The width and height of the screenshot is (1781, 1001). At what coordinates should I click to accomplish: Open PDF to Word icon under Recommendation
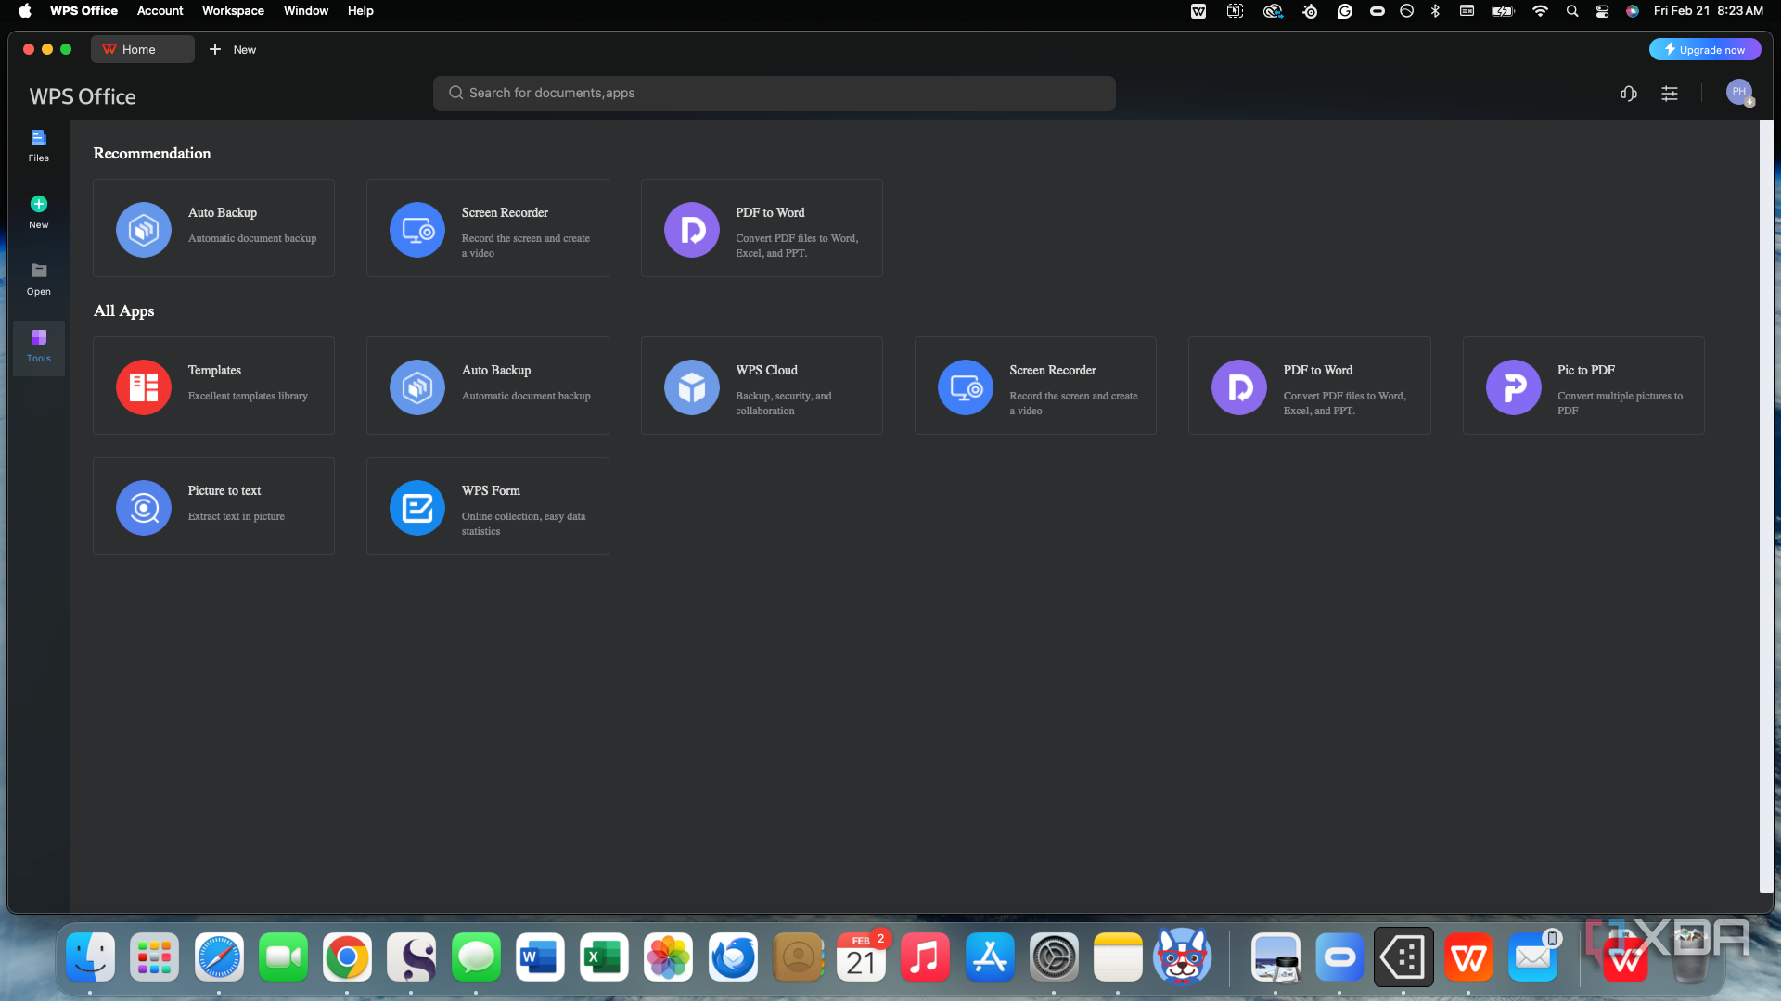coord(692,229)
